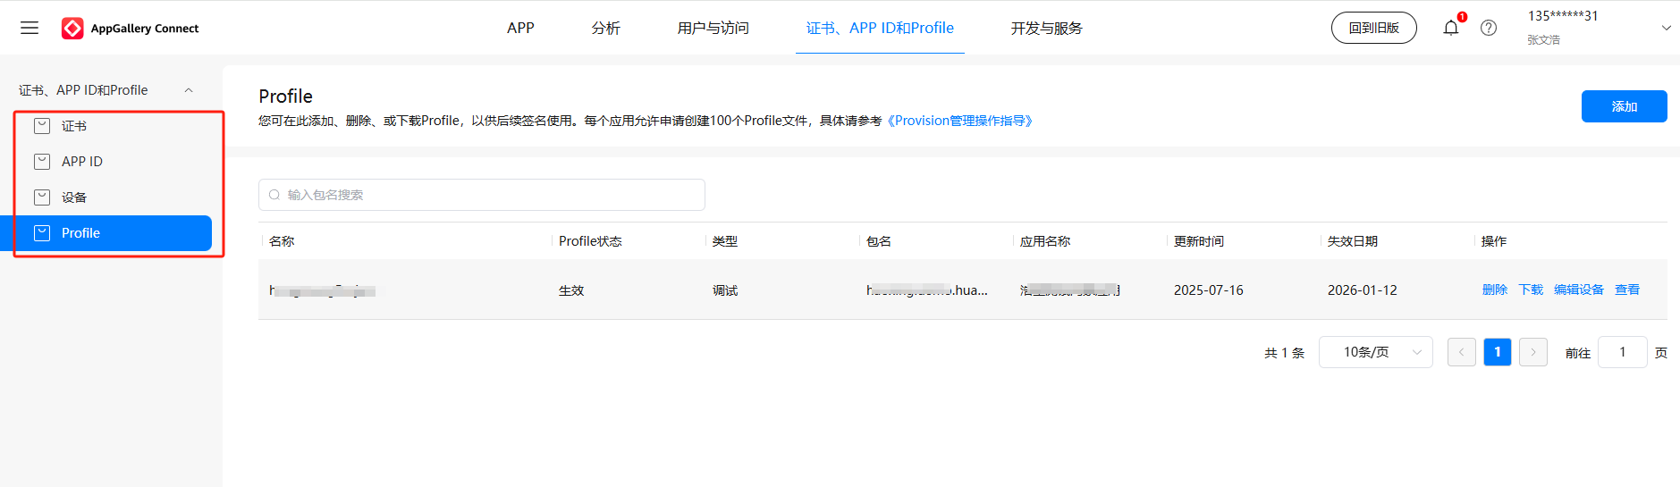Screen dimensions: 1680x487
Task: Expand the account dropdown chevron
Action: 1667,28
